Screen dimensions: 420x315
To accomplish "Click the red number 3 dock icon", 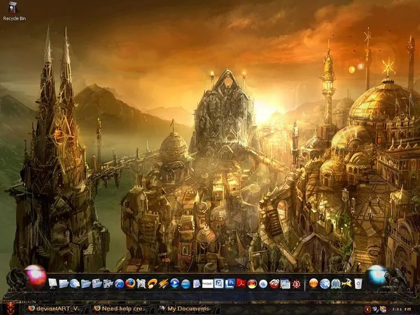I will [x=296, y=283].
